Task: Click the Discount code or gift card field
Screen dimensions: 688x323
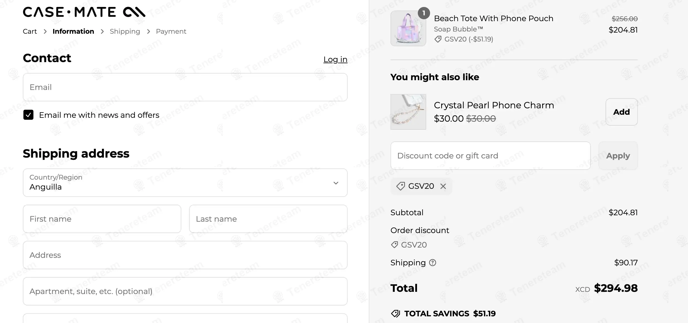Action: click(490, 156)
